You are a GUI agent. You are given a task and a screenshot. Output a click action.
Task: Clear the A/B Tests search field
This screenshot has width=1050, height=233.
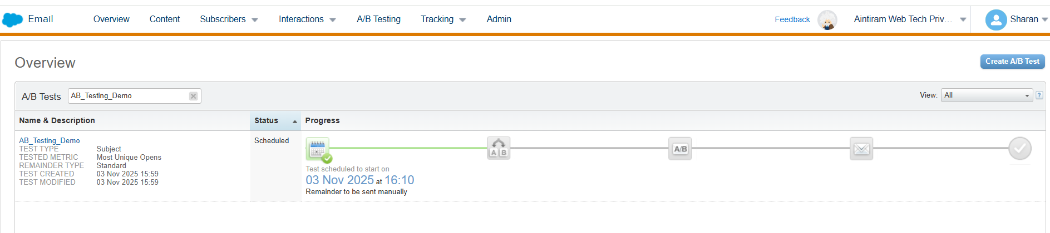pyautogui.click(x=193, y=96)
